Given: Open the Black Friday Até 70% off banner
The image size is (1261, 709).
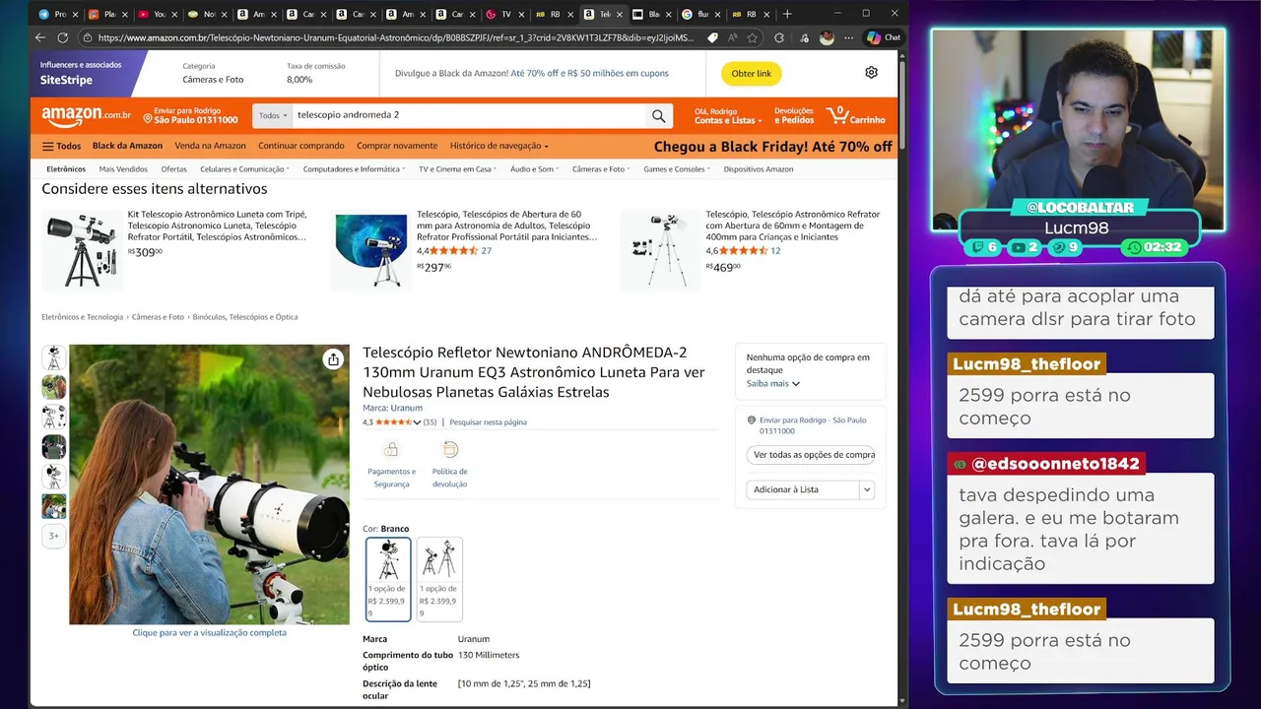Looking at the screenshot, I should click(x=773, y=147).
